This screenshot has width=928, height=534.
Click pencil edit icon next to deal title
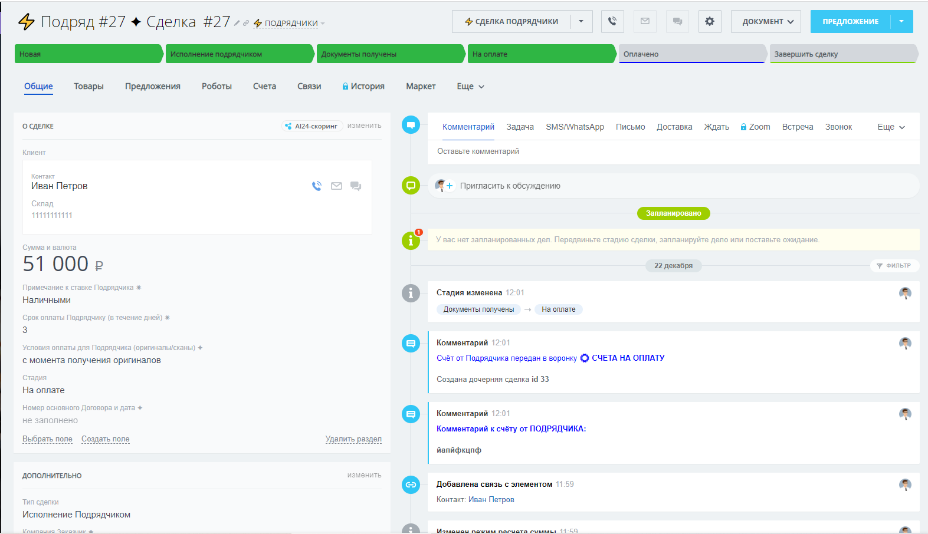coord(237,24)
